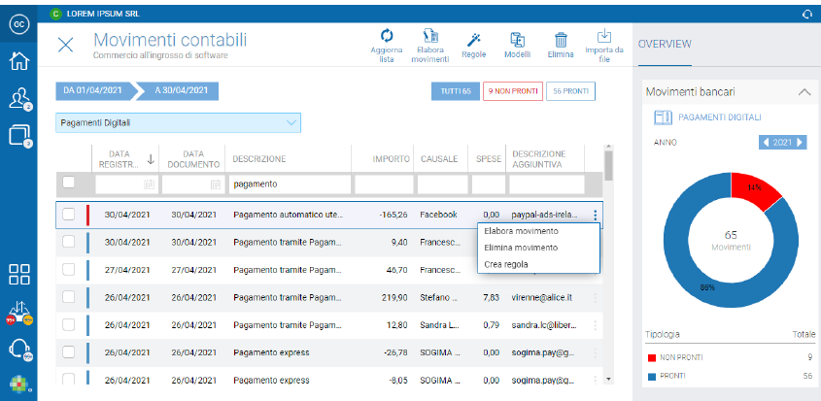Click the blue PRONTI legend swatch

[x=651, y=376]
